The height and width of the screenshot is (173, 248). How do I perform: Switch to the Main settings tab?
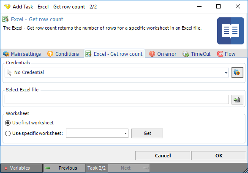[x=22, y=54]
